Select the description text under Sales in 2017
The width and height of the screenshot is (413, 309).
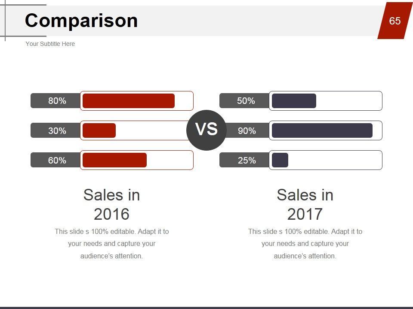tap(305, 243)
